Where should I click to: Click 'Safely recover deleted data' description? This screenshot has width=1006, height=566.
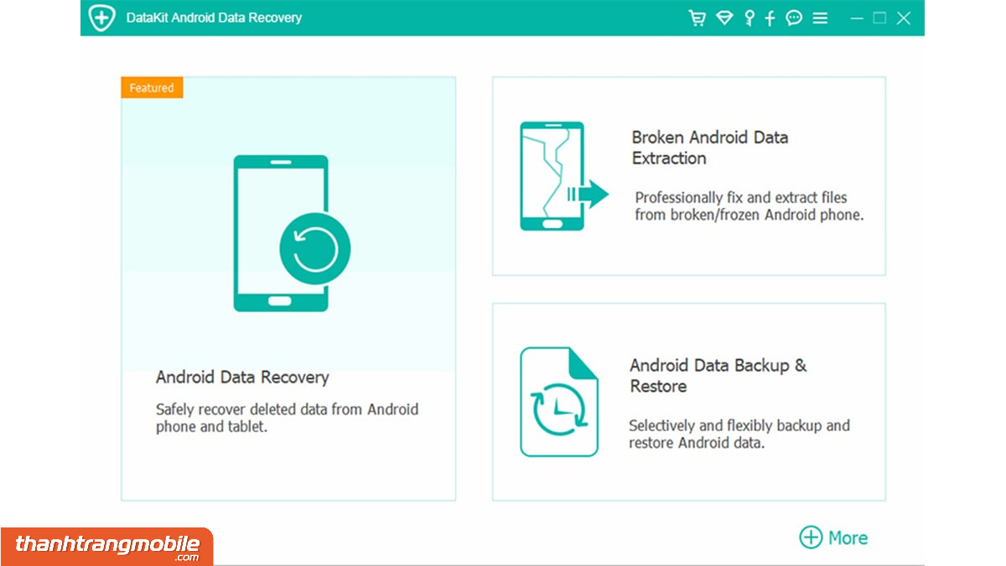coord(287,418)
